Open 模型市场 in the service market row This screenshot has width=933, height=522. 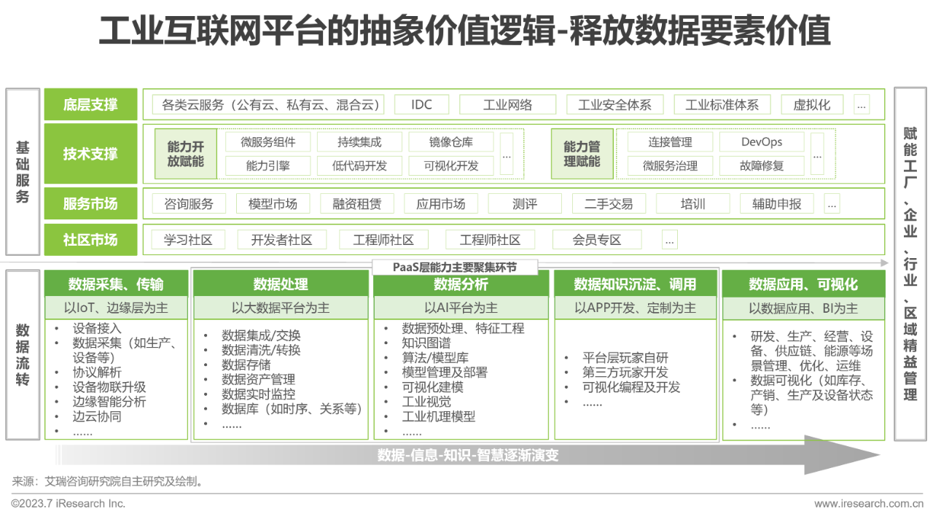pyautogui.click(x=273, y=204)
